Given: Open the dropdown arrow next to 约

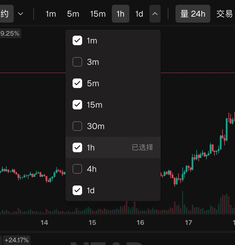Looking at the screenshot, I should click(21, 14).
